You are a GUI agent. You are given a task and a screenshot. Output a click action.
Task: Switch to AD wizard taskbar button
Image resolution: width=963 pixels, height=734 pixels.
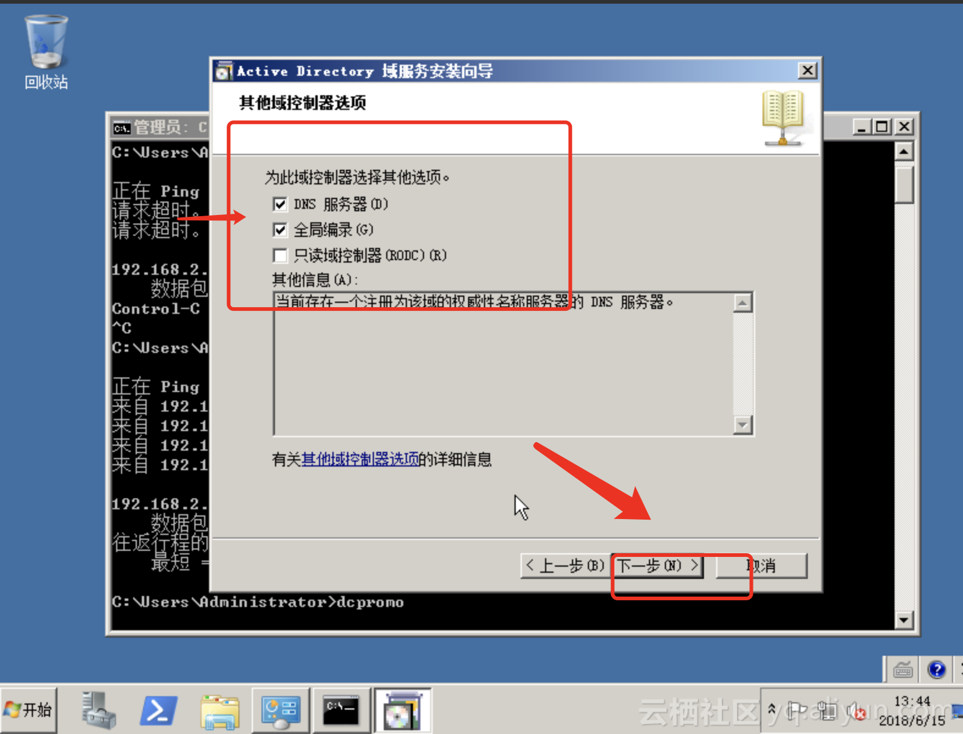(403, 710)
